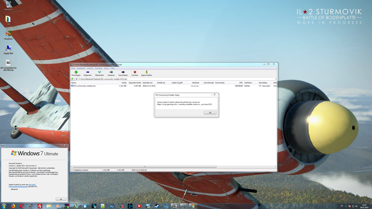Show hidden system tray icons
The image size is (372, 209).
346,206
